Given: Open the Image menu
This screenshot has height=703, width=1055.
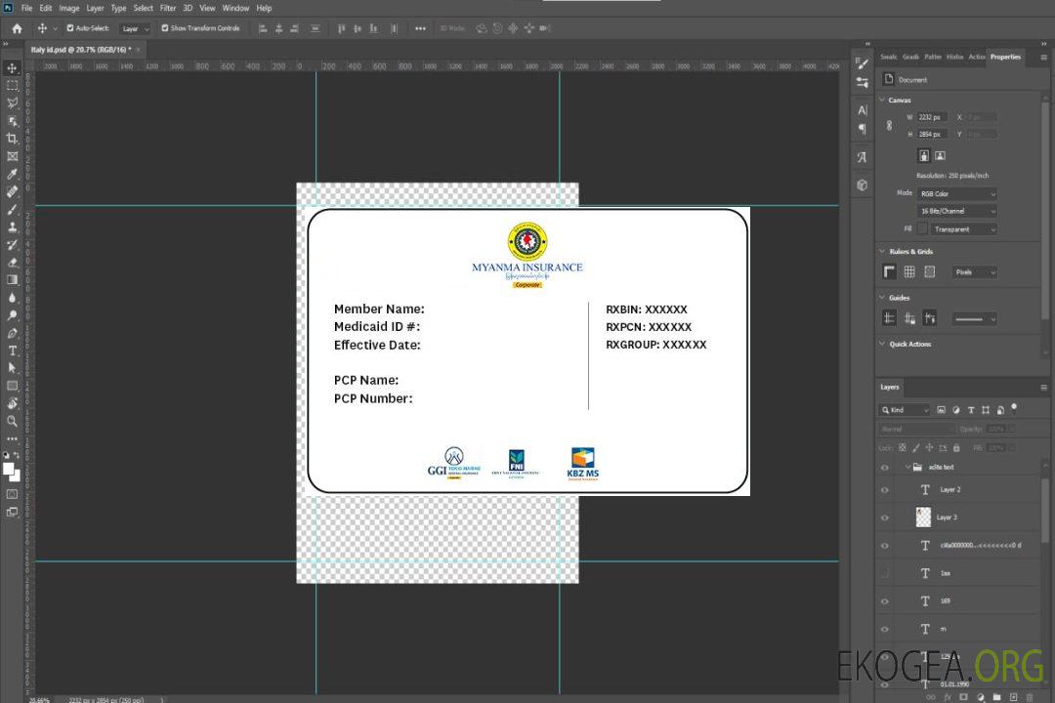Looking at the screenshot, I should [x=68, y=8].
